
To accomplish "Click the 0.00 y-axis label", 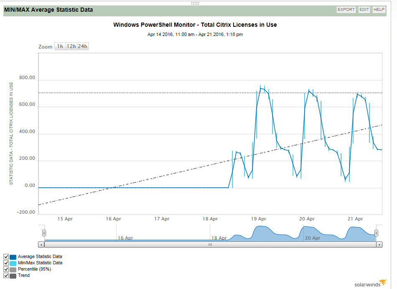I will pos(30,185).
